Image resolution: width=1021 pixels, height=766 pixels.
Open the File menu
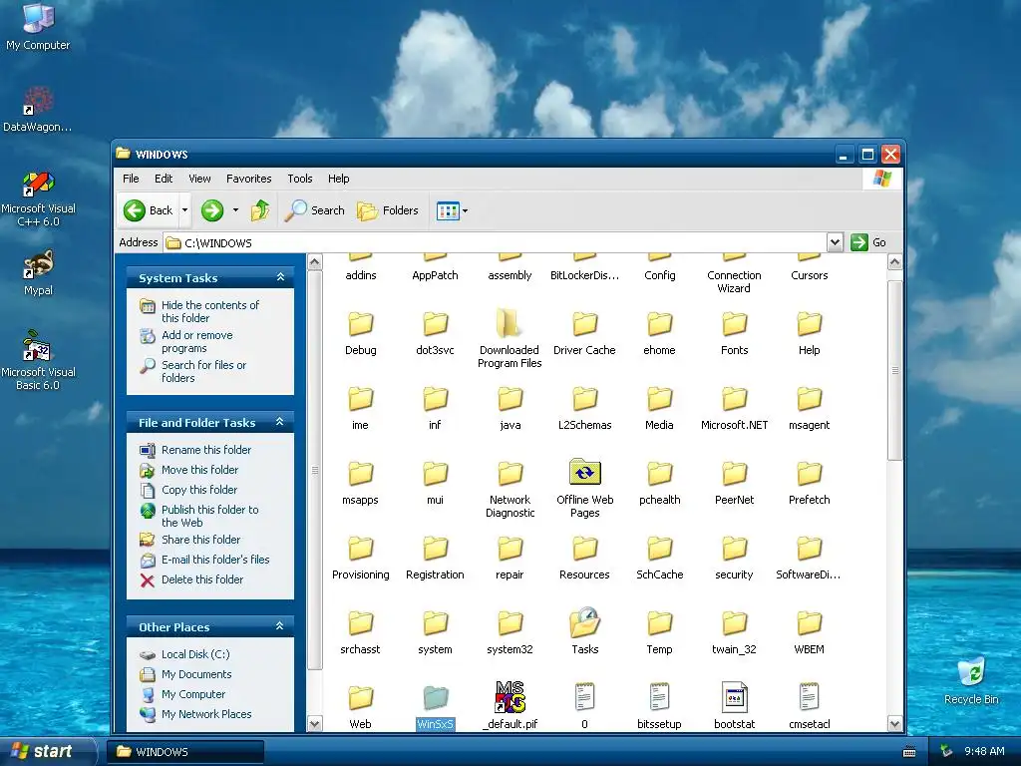[131, 179]
